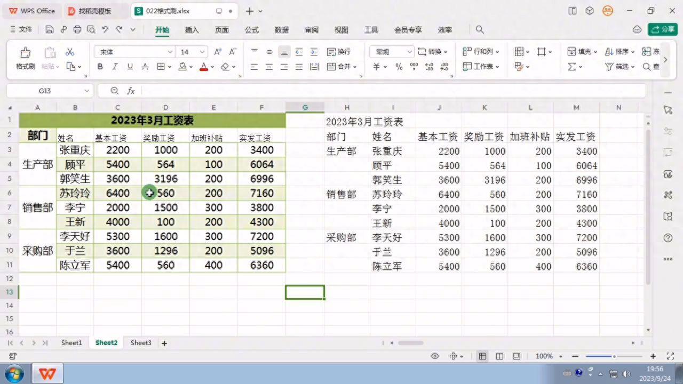Open the 审阅 (Review) ribbon tab
Viewport: 683px width, 384px height.
click(x=312, y=30)
